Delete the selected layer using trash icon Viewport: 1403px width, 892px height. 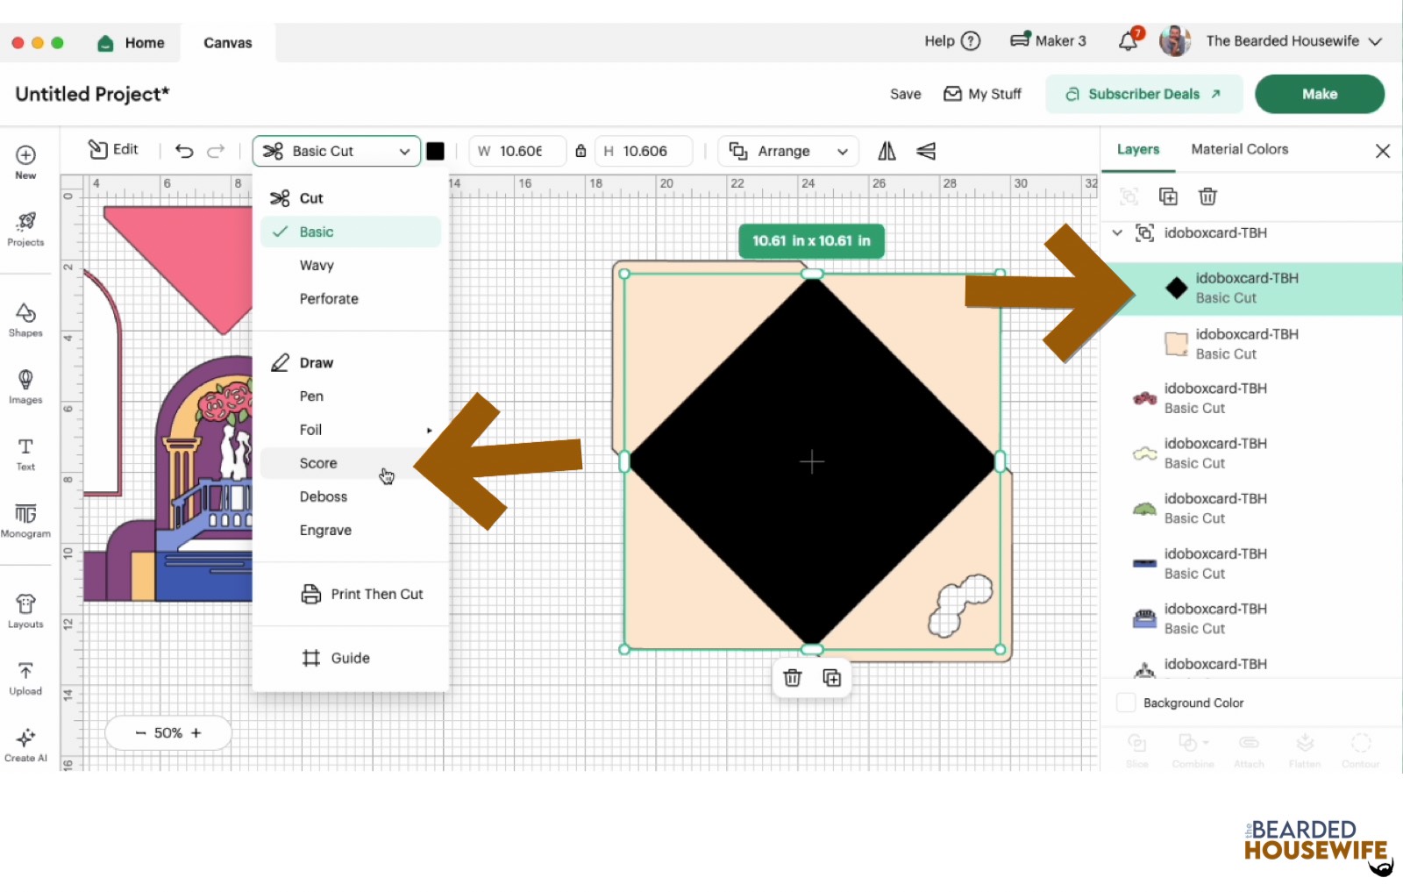(1207, 196)
